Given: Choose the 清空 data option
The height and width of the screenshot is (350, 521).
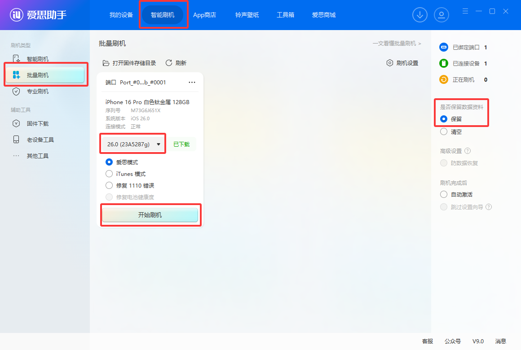Looking at the screenshot, I should pos(444,132).
